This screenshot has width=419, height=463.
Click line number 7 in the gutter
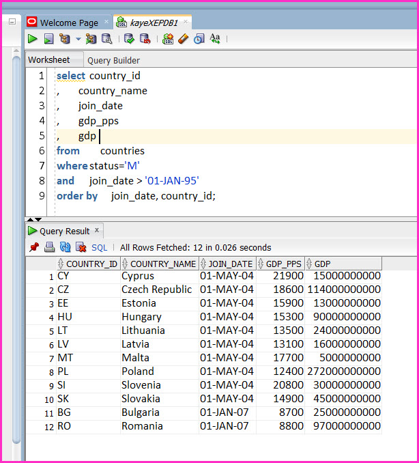pyautogui.click(x=42, y=166)
